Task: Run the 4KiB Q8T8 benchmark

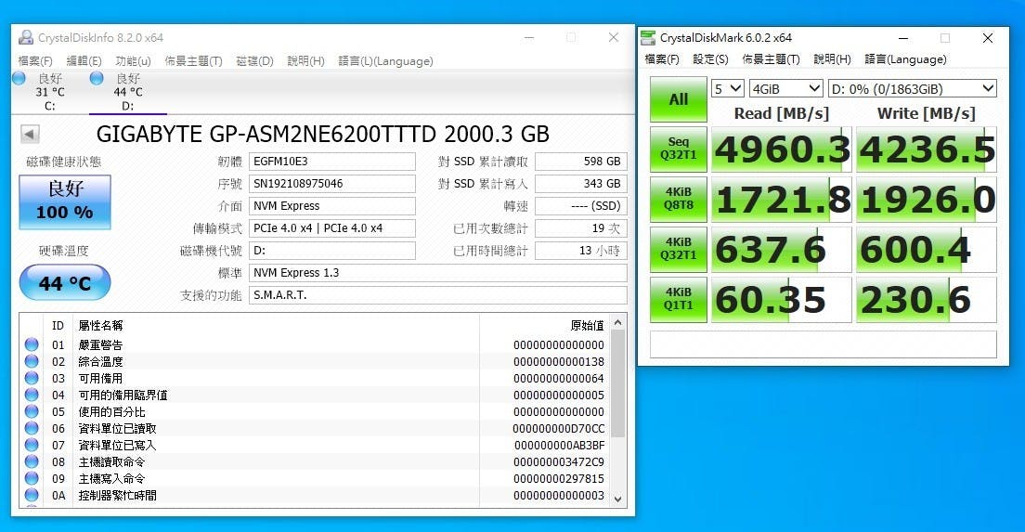Action: [x=679, y=200]
